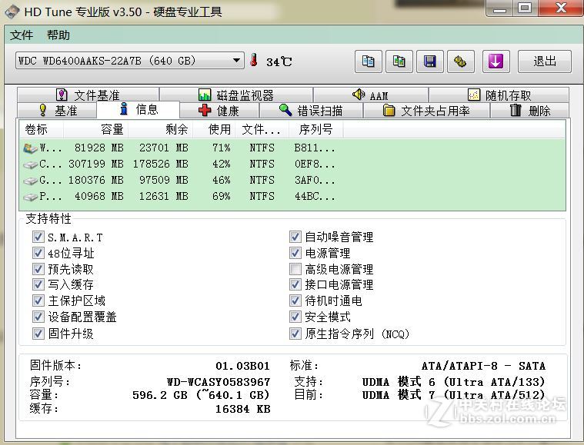
Task: Toggle the 48位寻址 checkbox
Action: [x=38, y=253]
